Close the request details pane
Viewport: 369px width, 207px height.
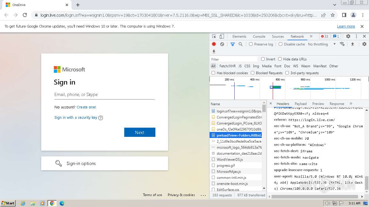click(271, 103)
